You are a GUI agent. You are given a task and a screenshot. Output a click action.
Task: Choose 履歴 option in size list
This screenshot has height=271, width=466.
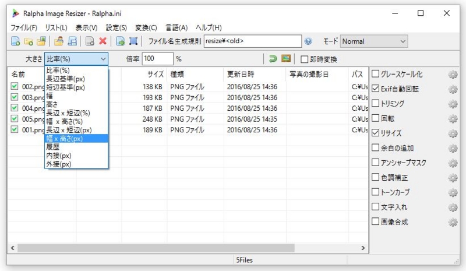click(x=76, y=147)
